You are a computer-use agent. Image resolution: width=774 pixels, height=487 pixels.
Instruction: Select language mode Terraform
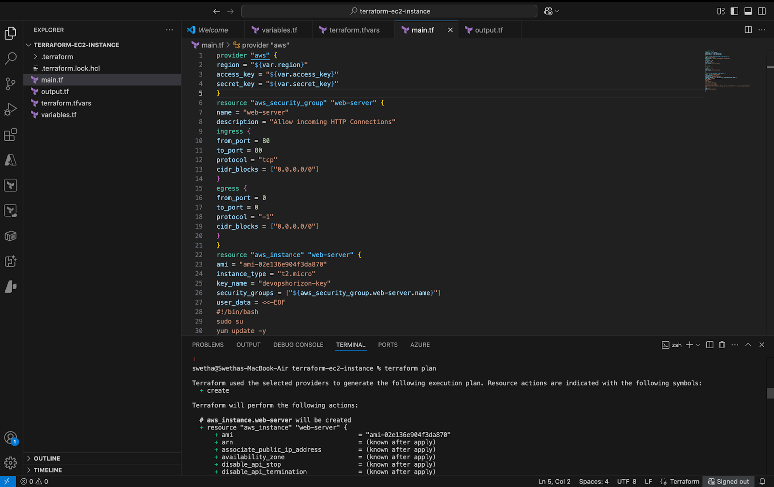click(x=680, y=481)
